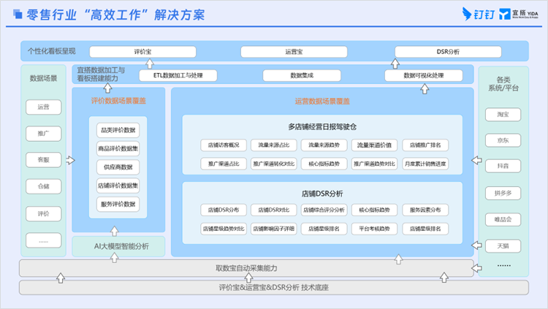Click the 运营数据场景覆盖 heading
The height and width of the screenshot is (309, 548).
coord(322,102)
